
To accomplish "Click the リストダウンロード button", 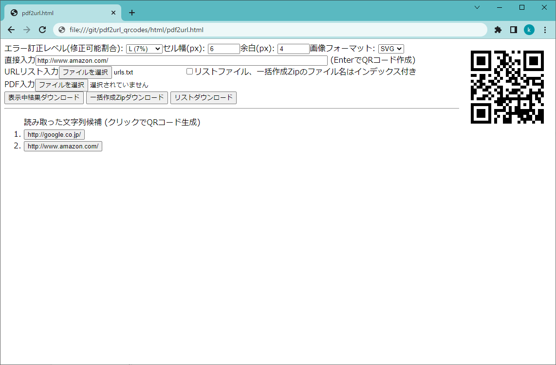I will tap(203, 97).
